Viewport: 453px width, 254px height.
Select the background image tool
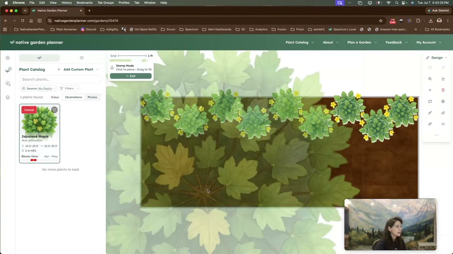click(430, 102)
